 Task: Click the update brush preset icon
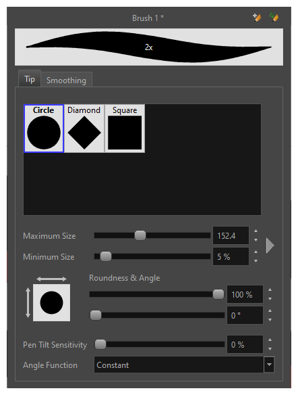[274, 18]
